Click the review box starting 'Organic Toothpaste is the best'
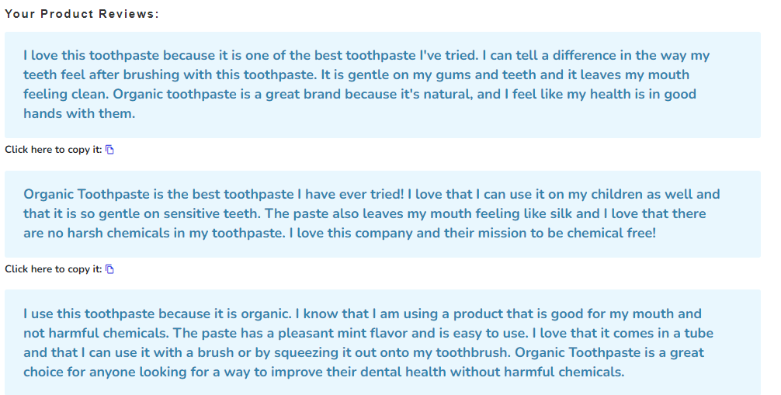The height and width of the screenshot is (395, 781). pos(383,213)
